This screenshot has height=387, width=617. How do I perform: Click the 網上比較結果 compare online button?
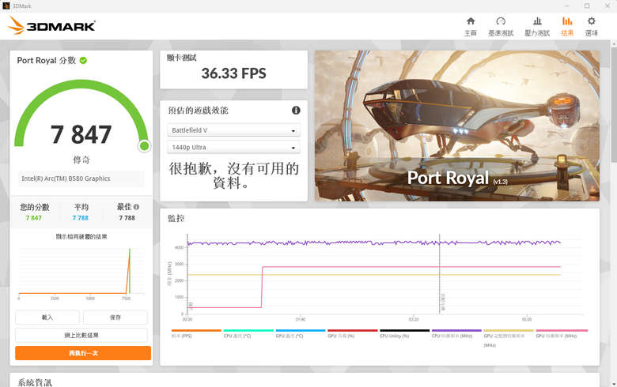pyautogui.click(x=81, y=335)
